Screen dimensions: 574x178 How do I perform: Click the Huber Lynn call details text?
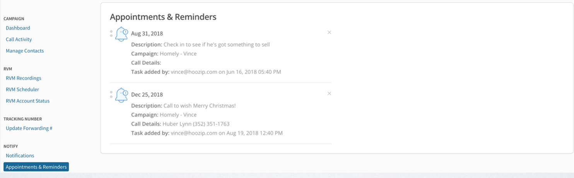[x=196, y=124]
